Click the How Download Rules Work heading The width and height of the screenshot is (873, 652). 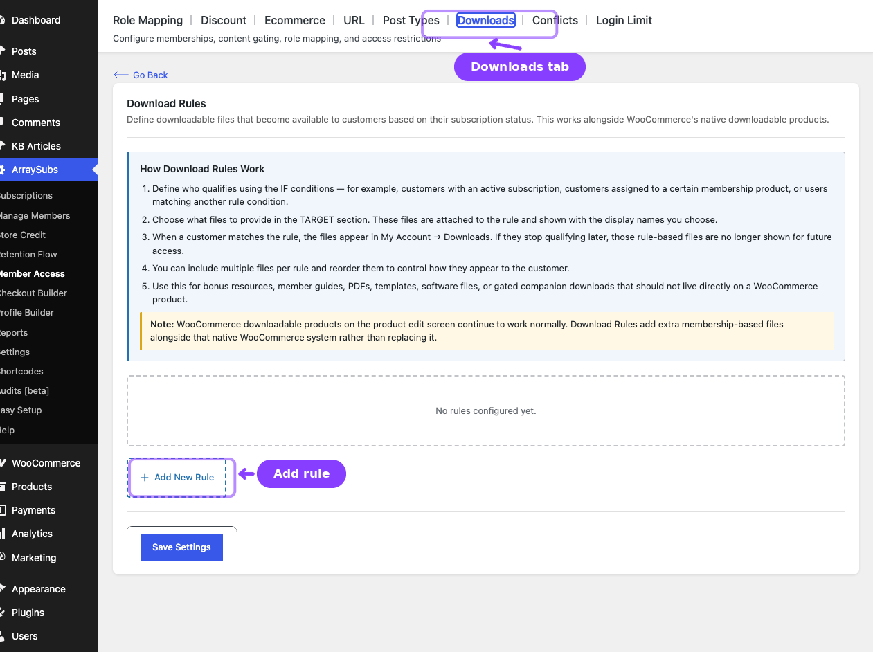[202, 169]
